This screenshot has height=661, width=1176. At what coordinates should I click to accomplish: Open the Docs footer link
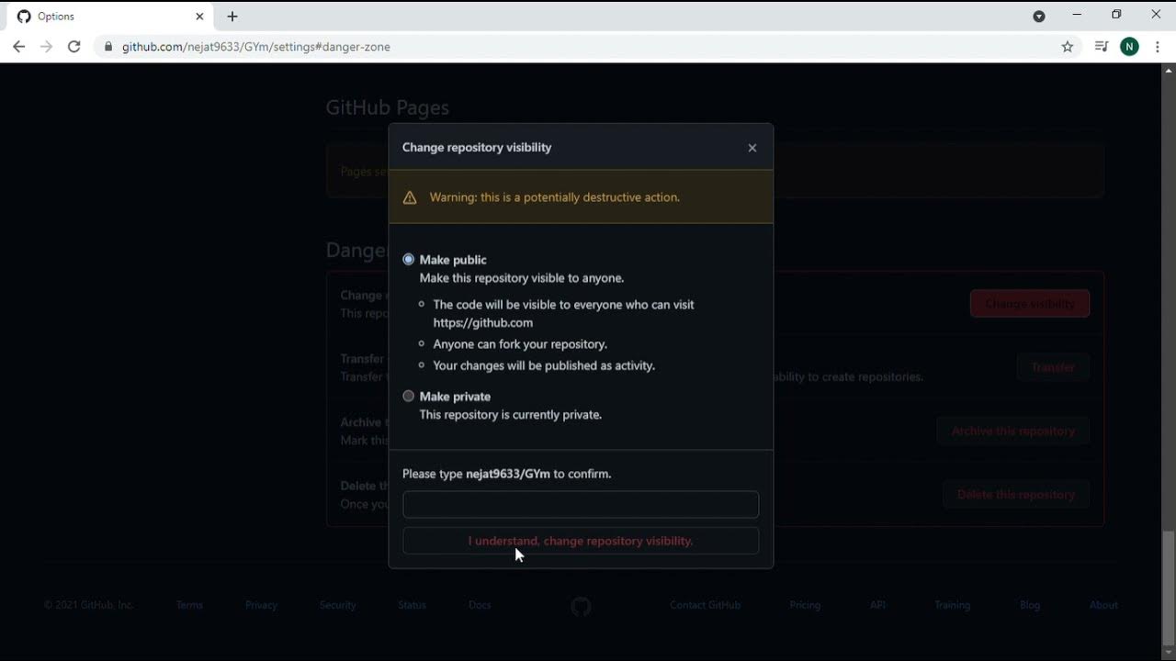coord(480,605)
